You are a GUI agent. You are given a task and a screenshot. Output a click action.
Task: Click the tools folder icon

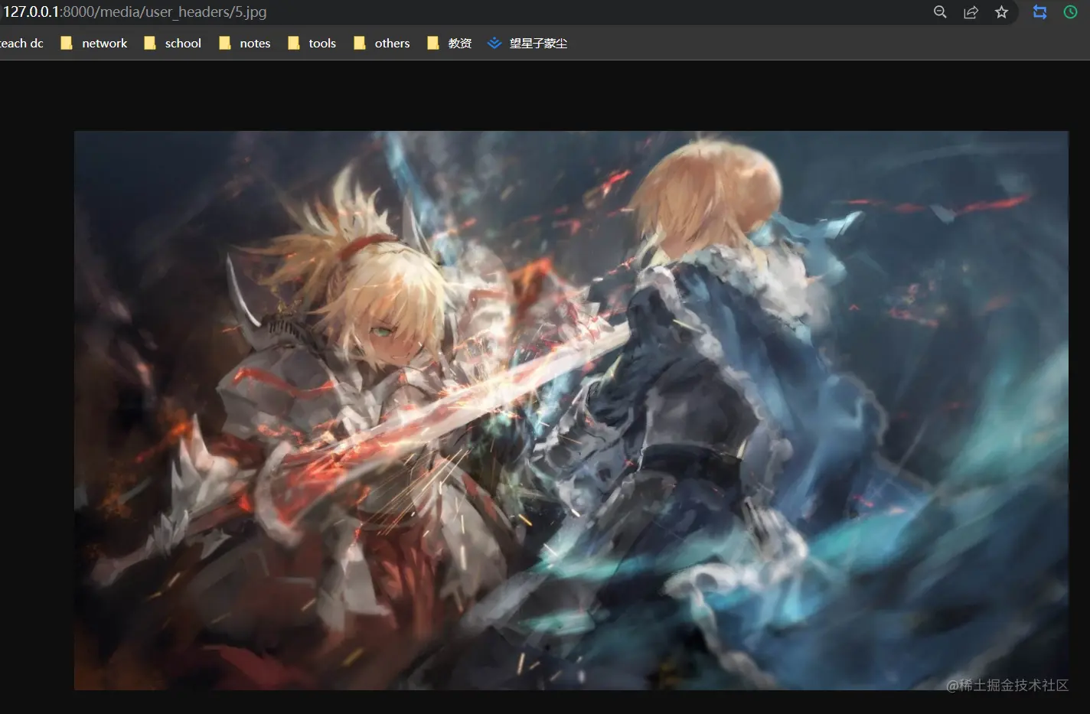pos(294,44)
